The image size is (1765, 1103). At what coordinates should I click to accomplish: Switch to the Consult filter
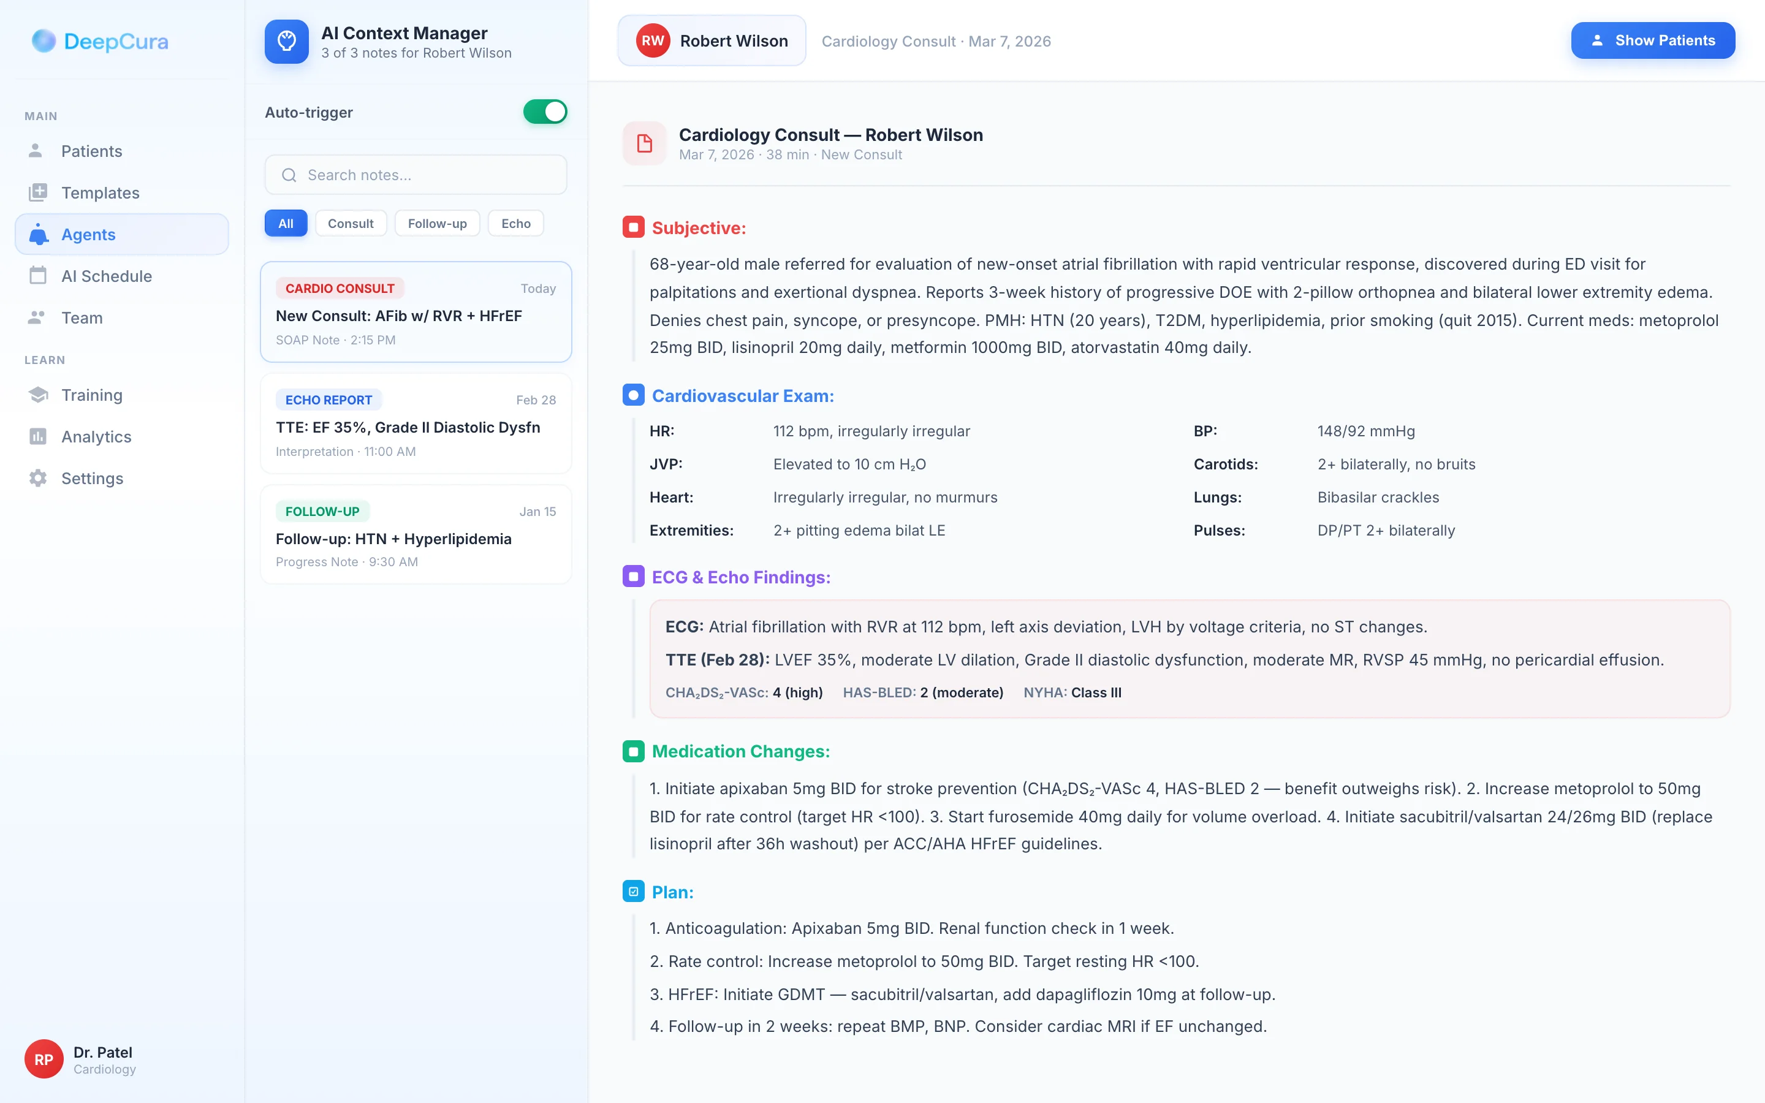point(351,223)
